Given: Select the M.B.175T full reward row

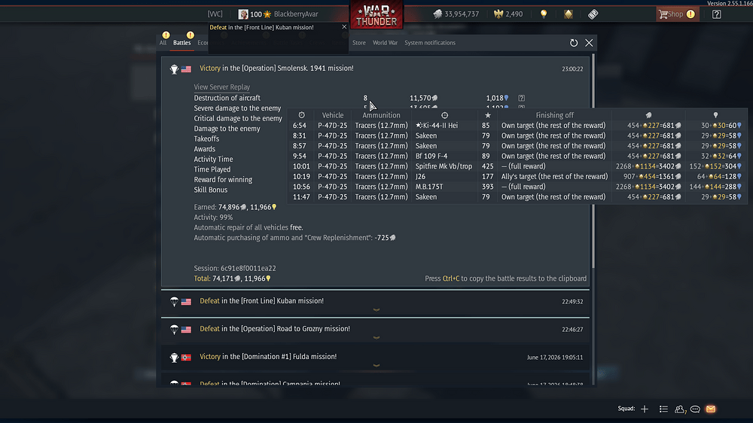Looking at the screenshot, I should point(517,187).
